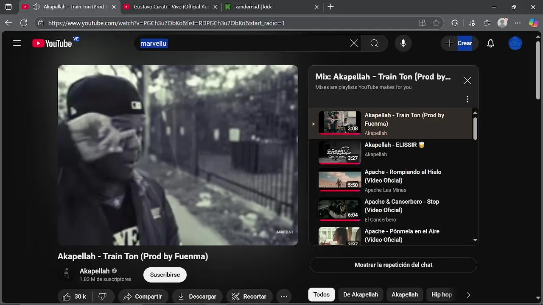Open Mix playlist three-dot options

click(x=467, y=99)
